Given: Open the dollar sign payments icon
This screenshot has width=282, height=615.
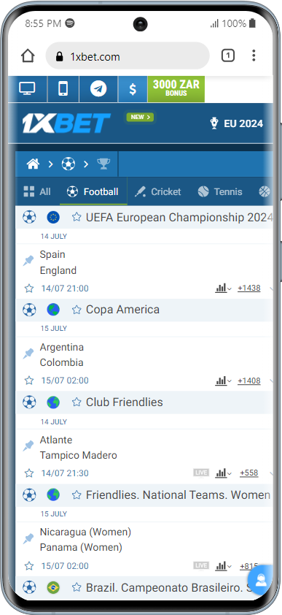Looking at the screenshot, I should point(133,89).
